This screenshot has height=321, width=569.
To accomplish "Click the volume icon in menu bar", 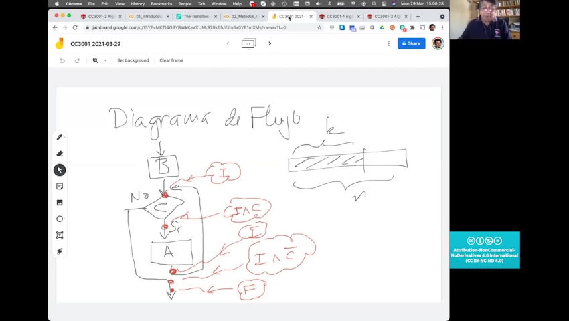I will point(318,3).
